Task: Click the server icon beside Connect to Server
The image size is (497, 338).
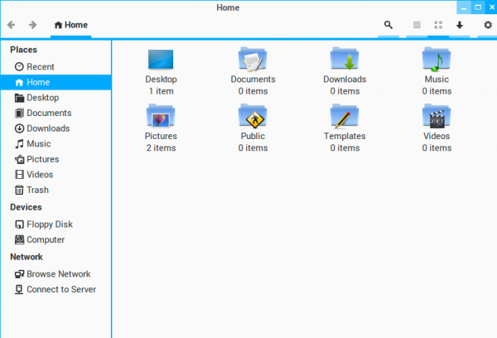Action: [x=19, y=289]
